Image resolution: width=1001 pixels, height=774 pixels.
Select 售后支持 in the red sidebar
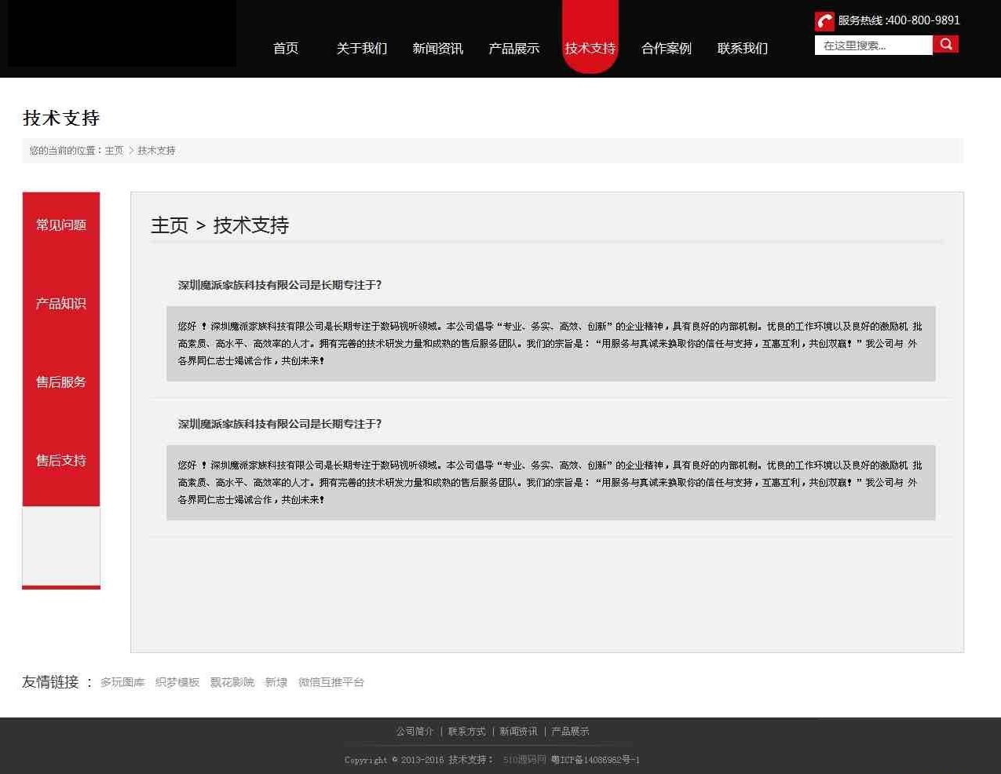61,461
